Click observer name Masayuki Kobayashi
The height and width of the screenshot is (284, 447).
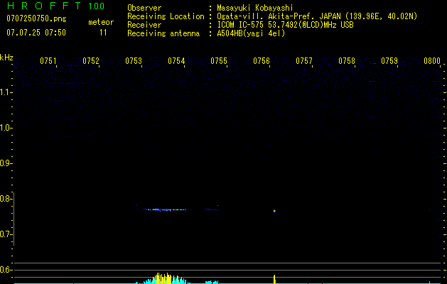click(255, 9)
